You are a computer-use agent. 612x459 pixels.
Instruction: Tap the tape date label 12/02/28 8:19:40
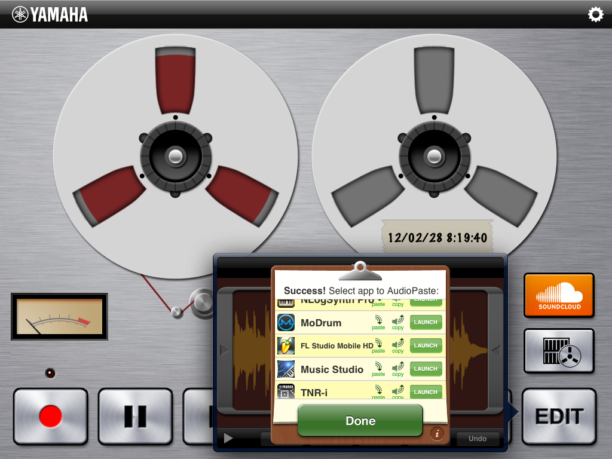click(437, 237)
